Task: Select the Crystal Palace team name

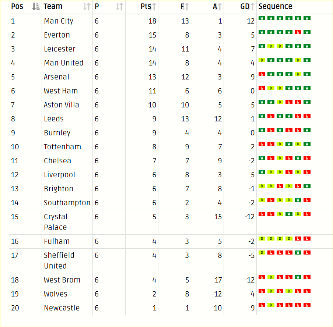Action: (56, 222)
